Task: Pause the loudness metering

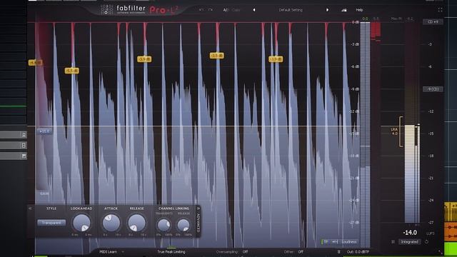Action: [393, 242]
